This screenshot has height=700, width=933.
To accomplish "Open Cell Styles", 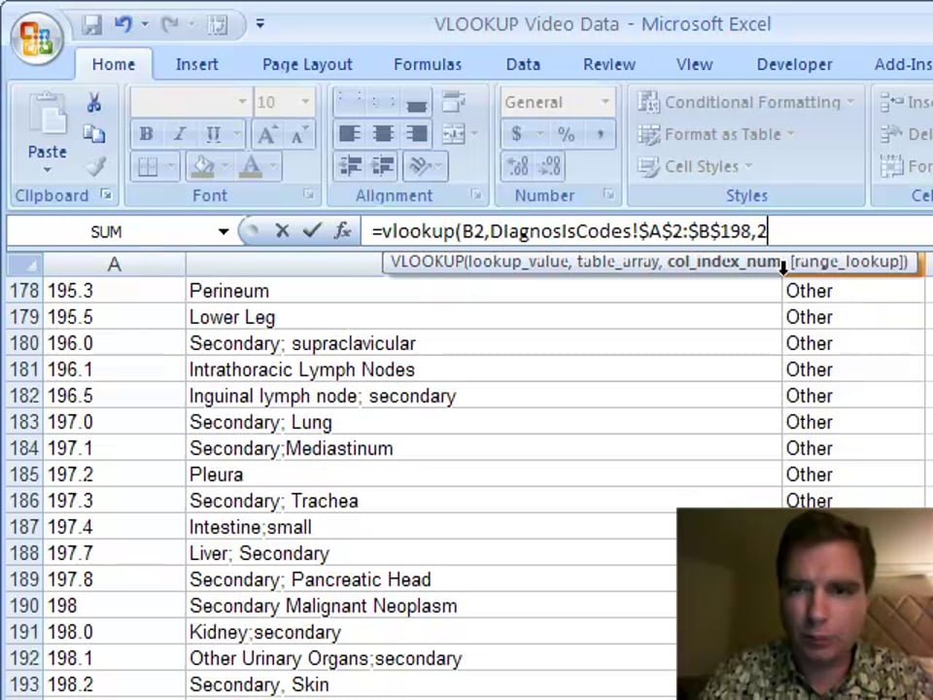I will point(695,166).
